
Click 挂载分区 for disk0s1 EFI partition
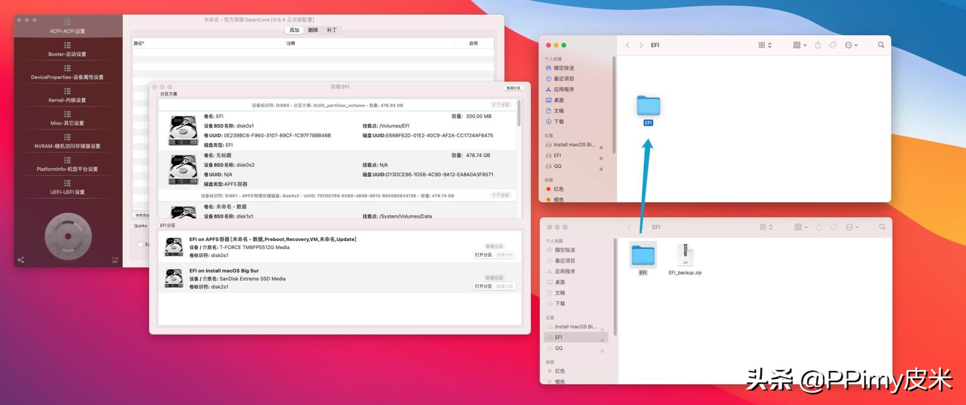[x=505, y=255]
